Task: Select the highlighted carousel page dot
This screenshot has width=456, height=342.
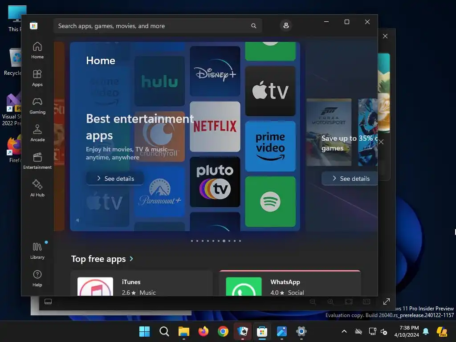Action: click(x=224, y=241)
